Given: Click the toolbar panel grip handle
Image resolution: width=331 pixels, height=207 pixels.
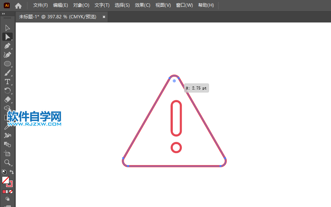Looking at the screenshot, I should (x=7, y=18).
